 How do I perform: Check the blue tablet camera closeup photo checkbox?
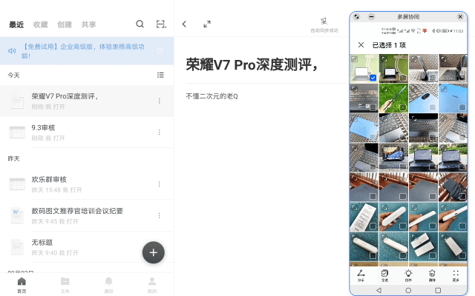coord(433,107)
